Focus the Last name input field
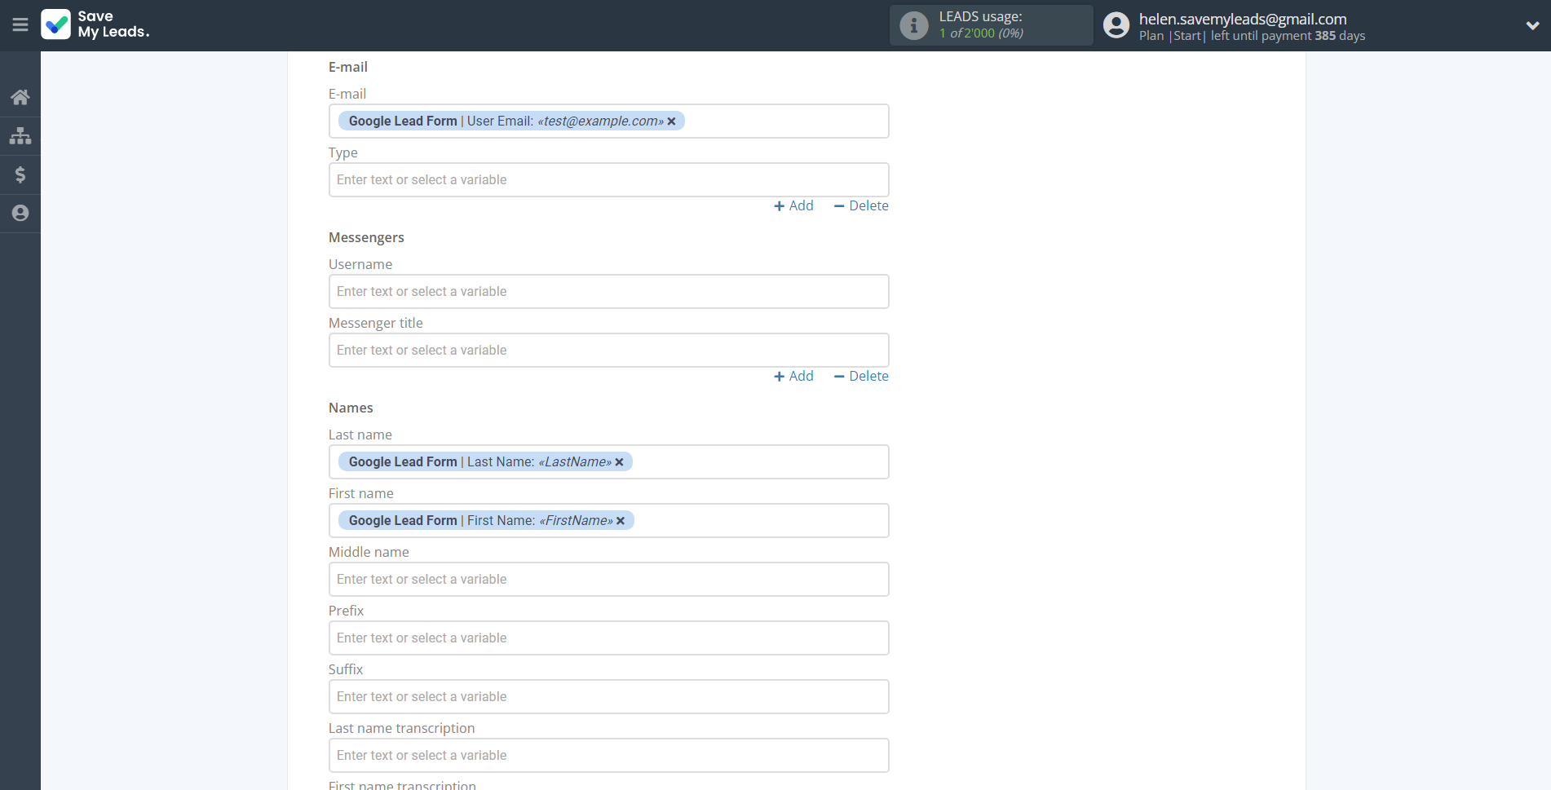The width and height of the screenshot is (1551, 790). (608, 461)
